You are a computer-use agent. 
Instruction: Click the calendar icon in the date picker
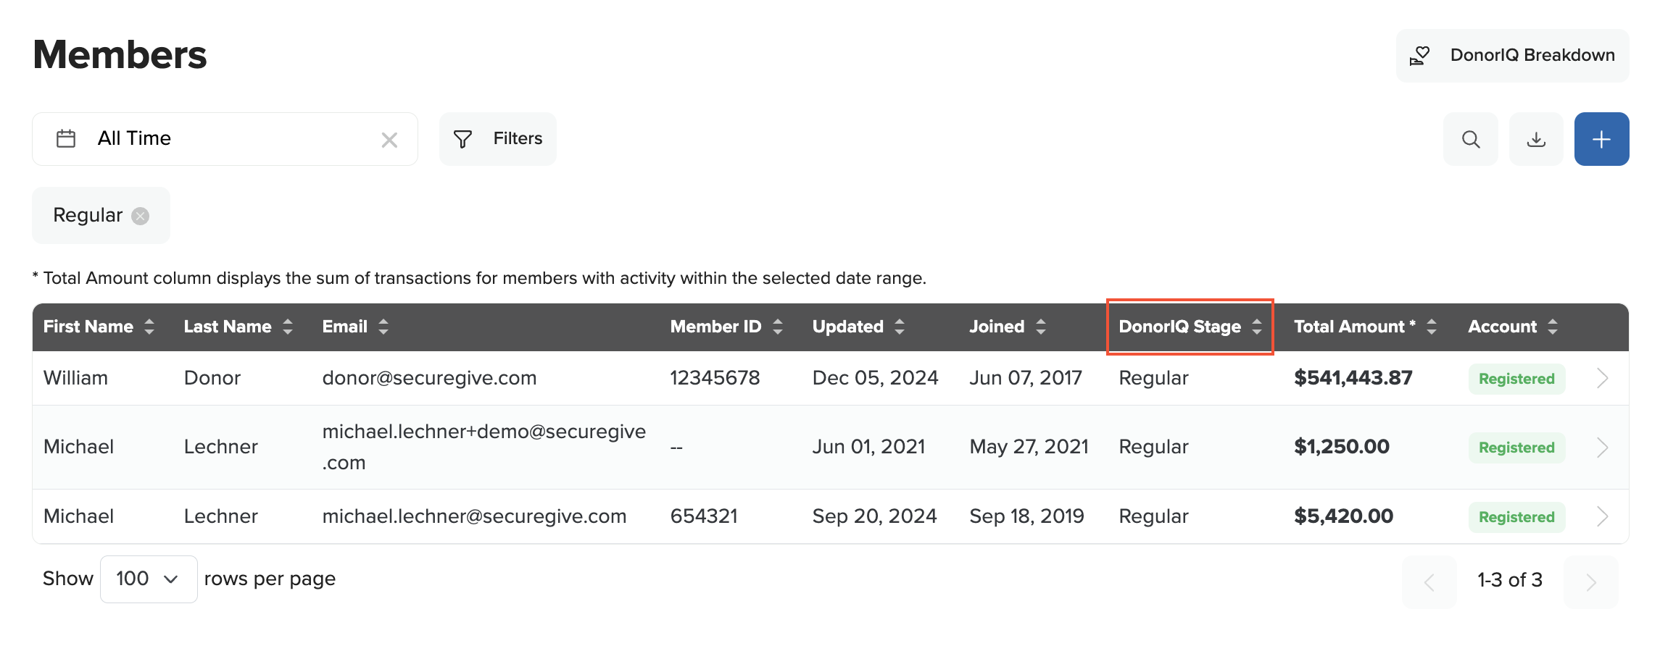[x=66, y=138]
